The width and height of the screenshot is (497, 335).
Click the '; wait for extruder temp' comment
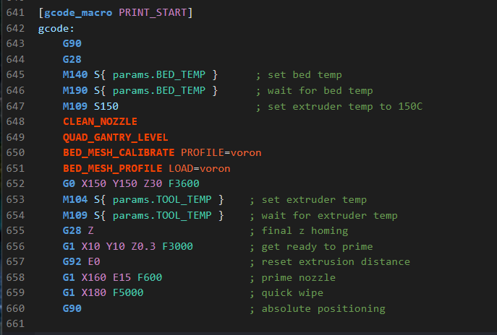[x=323, y=216]
